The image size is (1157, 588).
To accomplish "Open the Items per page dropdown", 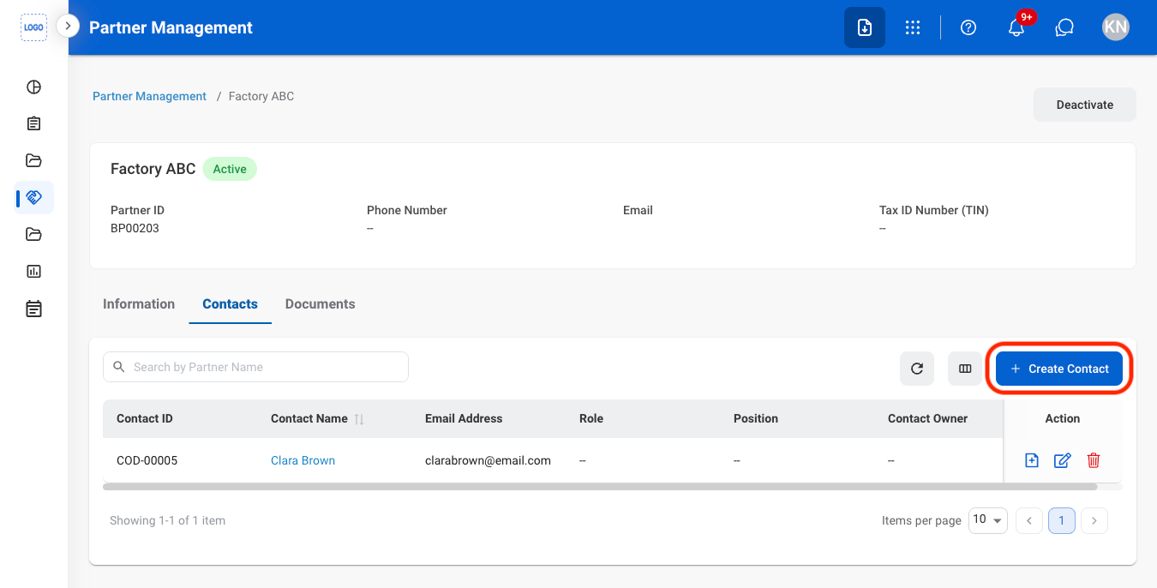I will pos(987,519).
